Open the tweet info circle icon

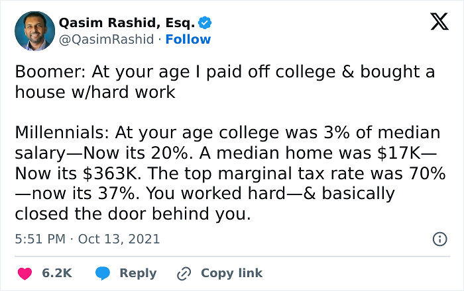[439, 239]
